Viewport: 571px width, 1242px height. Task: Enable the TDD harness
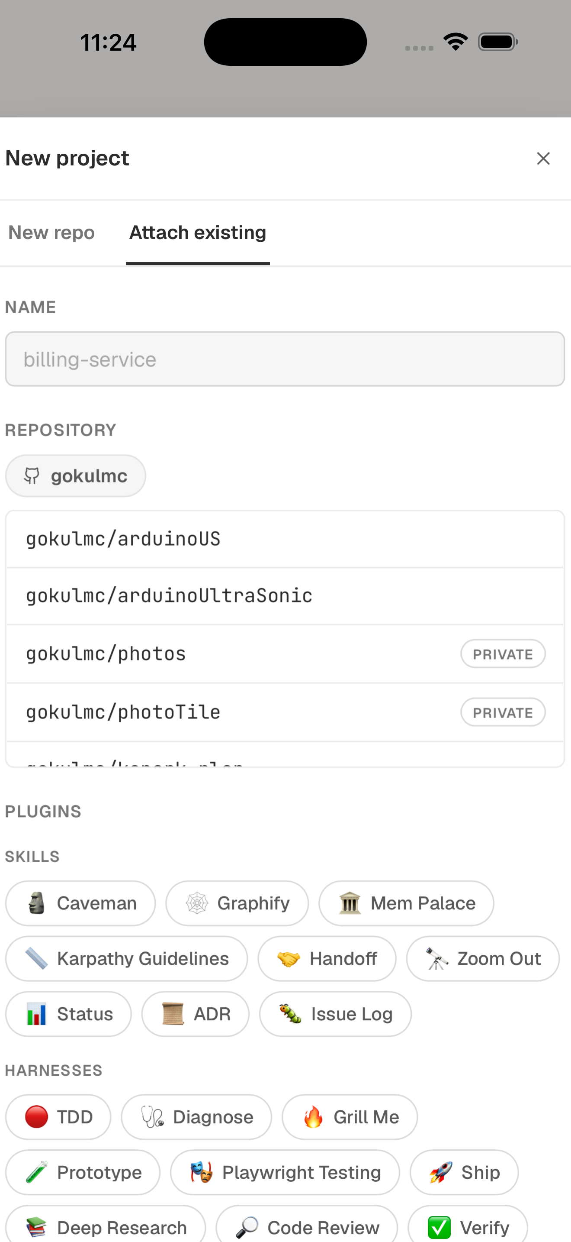tap(58, 1117)
